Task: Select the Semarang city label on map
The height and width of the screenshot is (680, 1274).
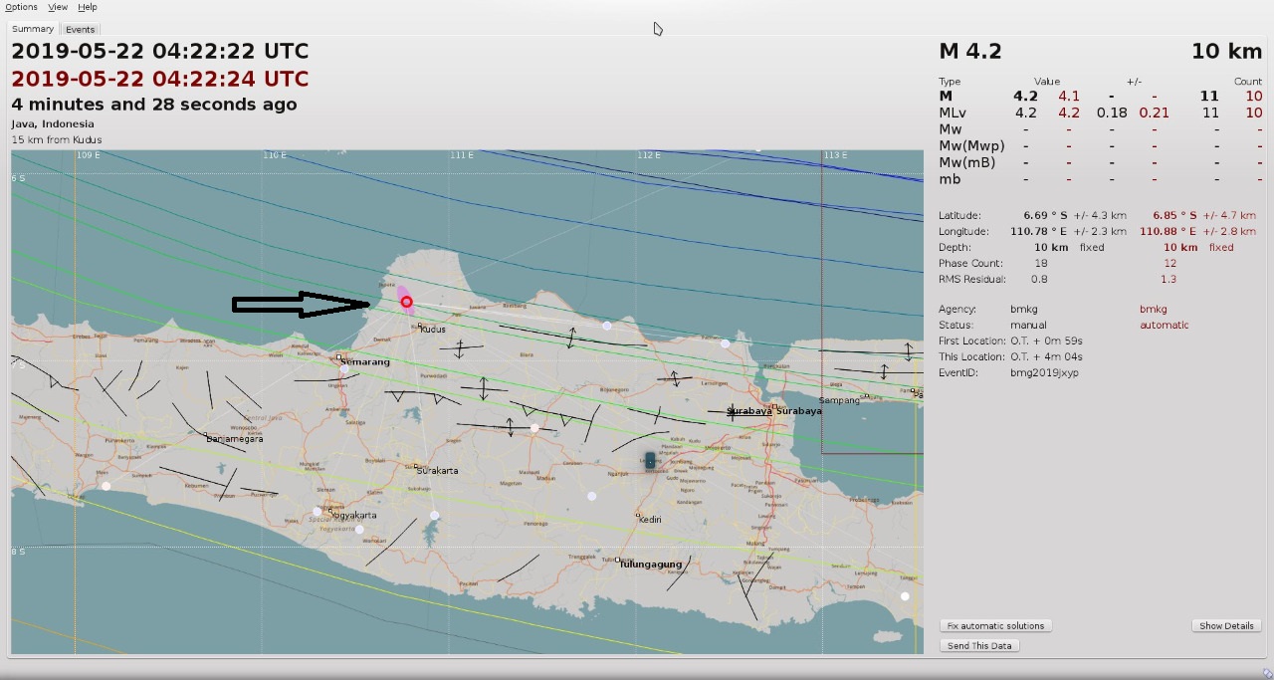Action: [365, 362]
